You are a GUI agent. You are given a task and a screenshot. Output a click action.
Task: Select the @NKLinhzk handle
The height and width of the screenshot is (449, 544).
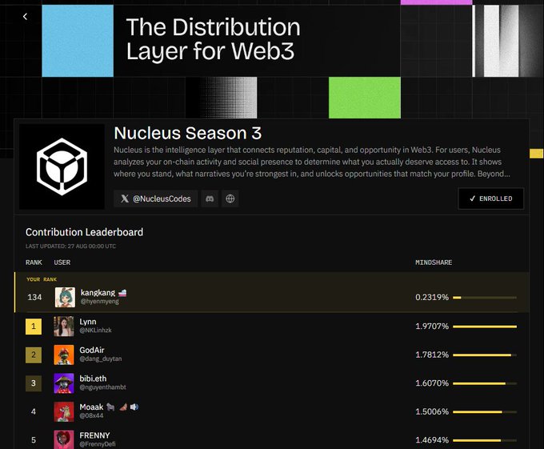tap(95, 331)
